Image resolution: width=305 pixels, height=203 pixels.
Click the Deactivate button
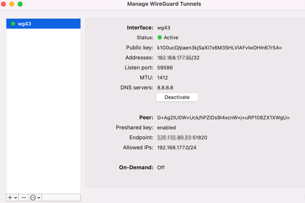(177, 97)
